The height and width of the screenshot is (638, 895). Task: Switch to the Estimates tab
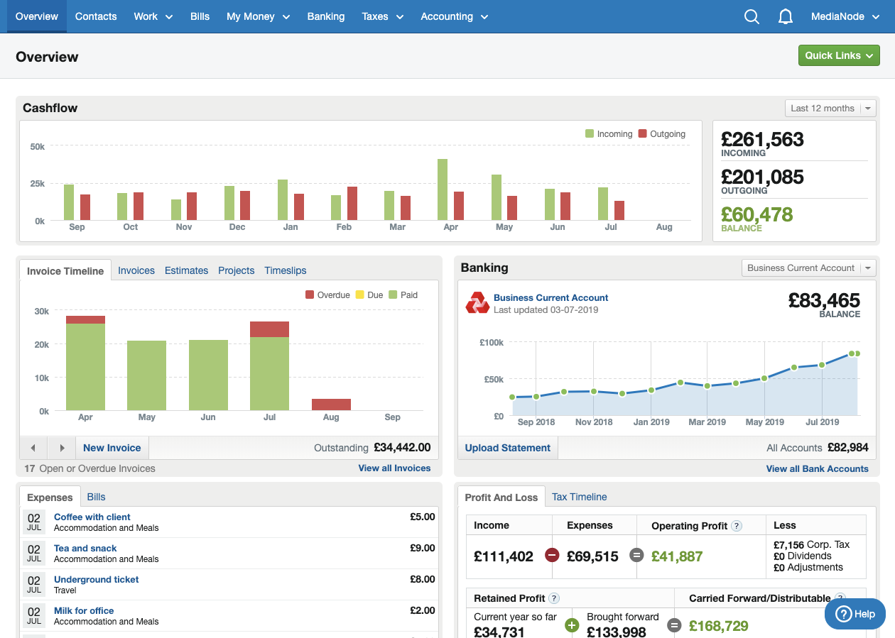click(x=186, y=270)
